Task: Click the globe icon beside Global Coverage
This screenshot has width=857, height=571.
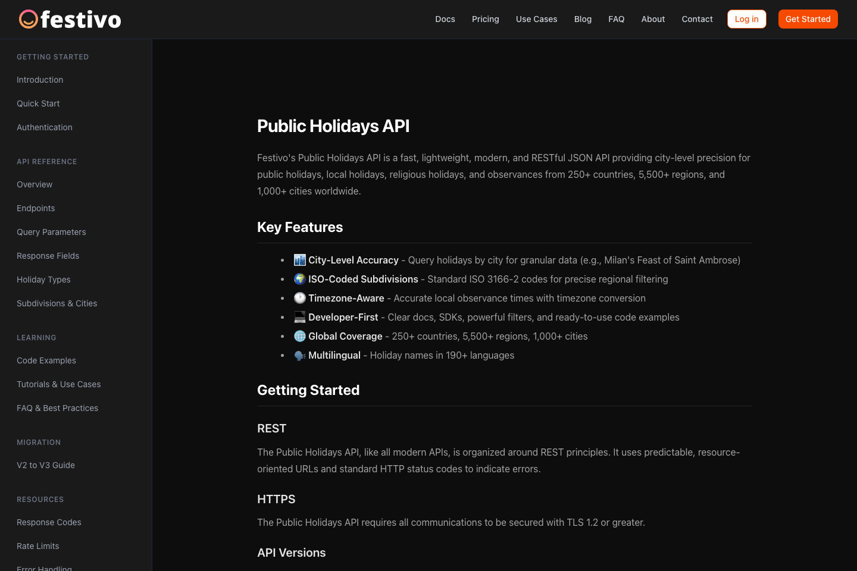Action: (299, 336)
